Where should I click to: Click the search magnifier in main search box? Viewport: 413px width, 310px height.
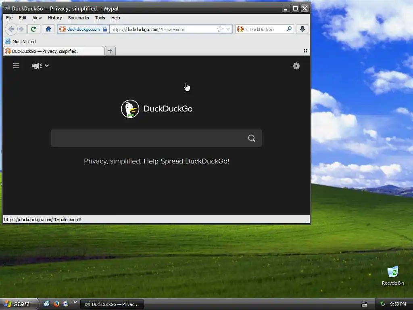coord(252,138)
